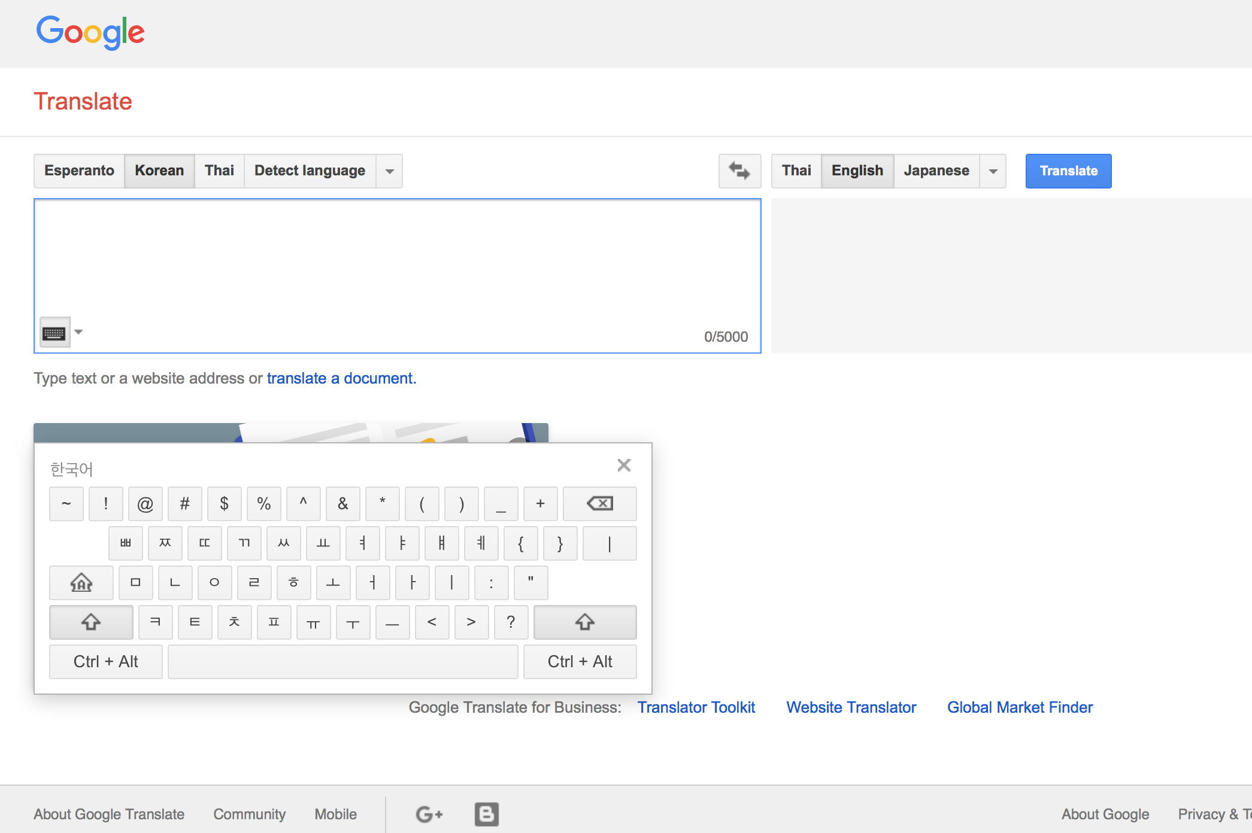Expand target language dropdown arrow
Viewport: 1252px width, 833px height.
pos(993,171)
